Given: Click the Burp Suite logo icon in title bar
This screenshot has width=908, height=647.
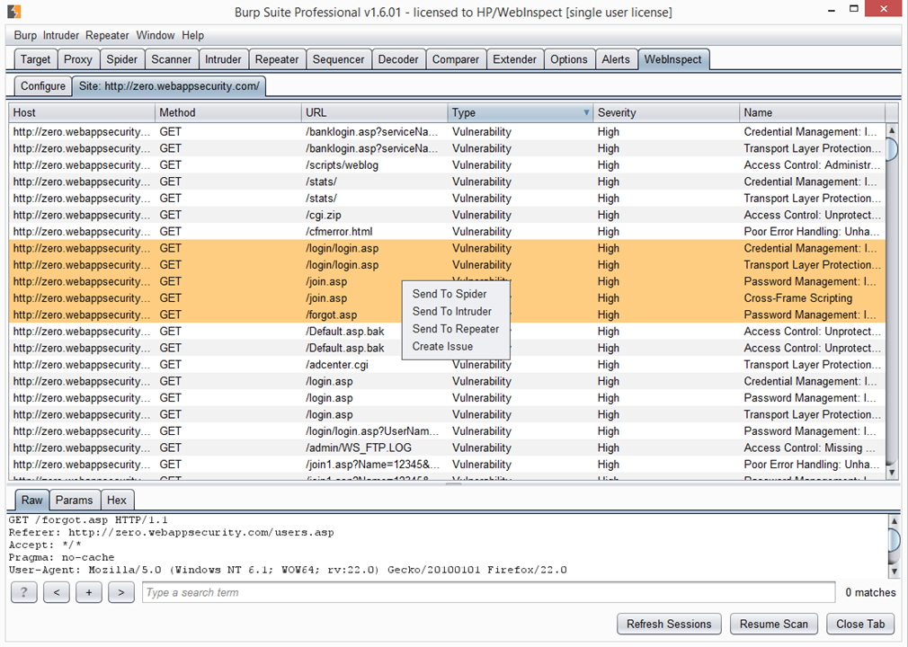Looking at the screenshot, I should pos(14,12).
